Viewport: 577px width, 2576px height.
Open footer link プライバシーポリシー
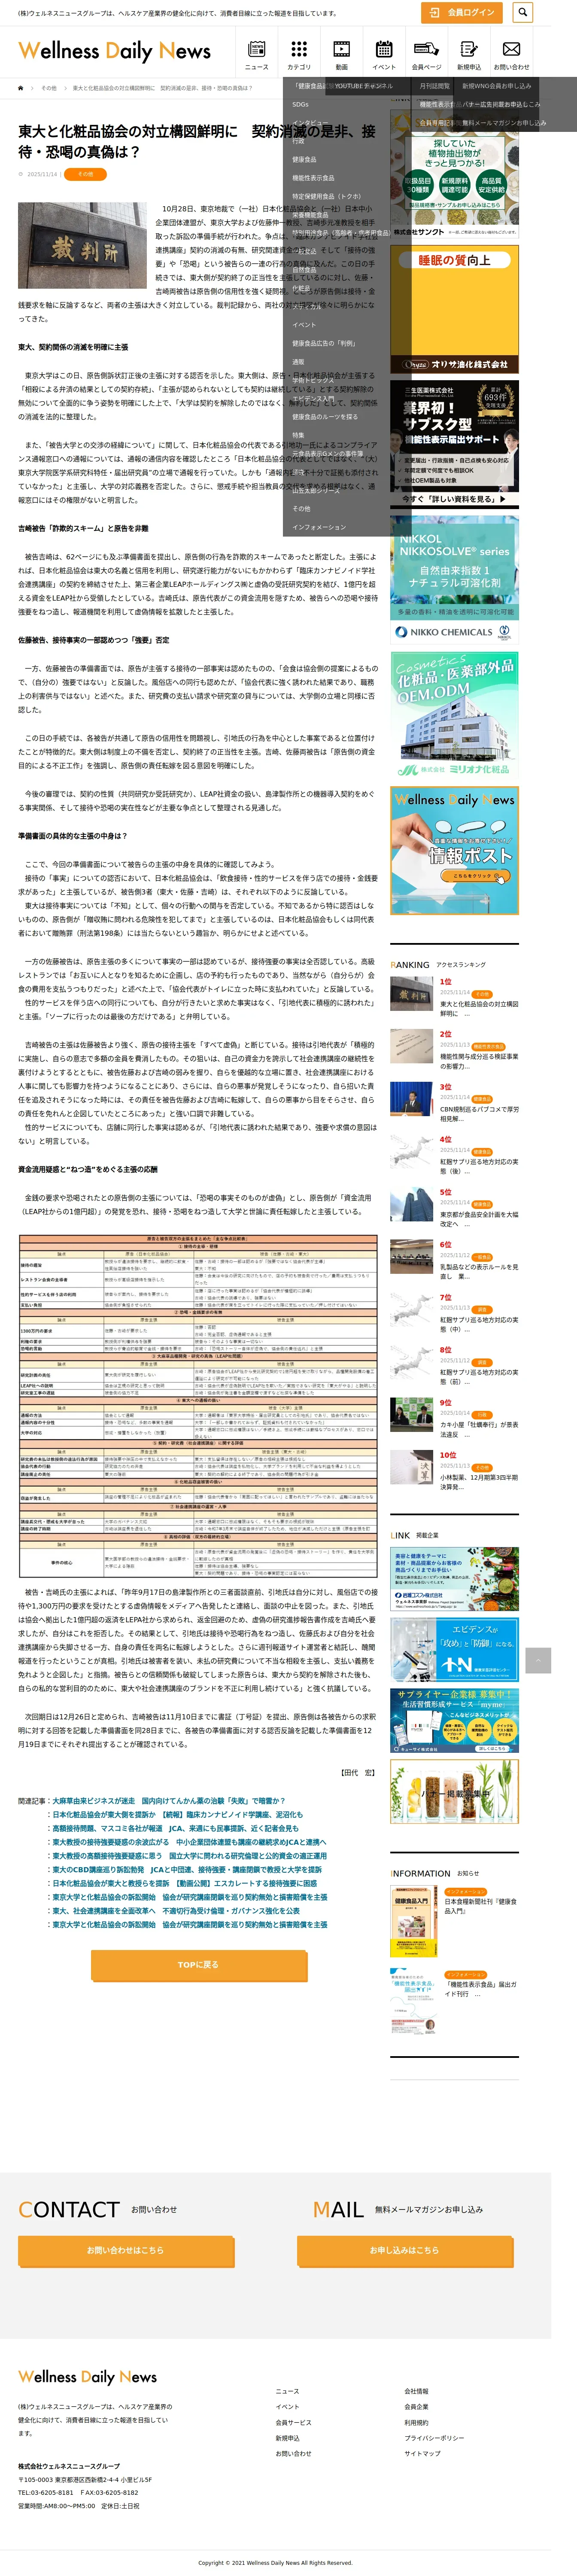434,2438
